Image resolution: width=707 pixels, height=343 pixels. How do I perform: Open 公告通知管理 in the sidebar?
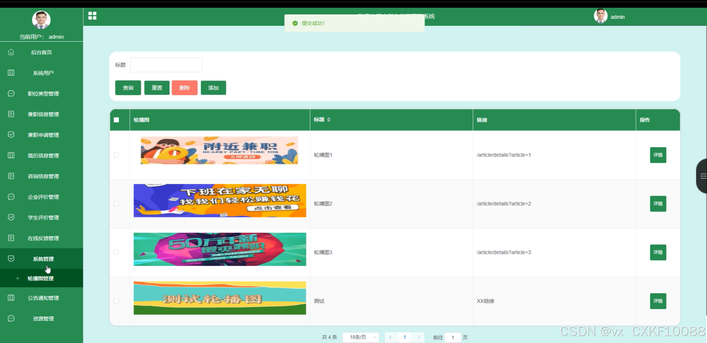pyautogui.click(x=43, y=298)
